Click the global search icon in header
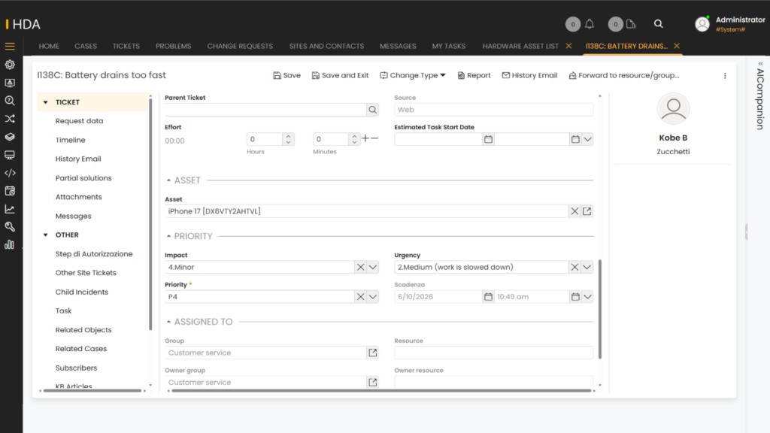This screenshot has width=770, height=433. (659, 23)
